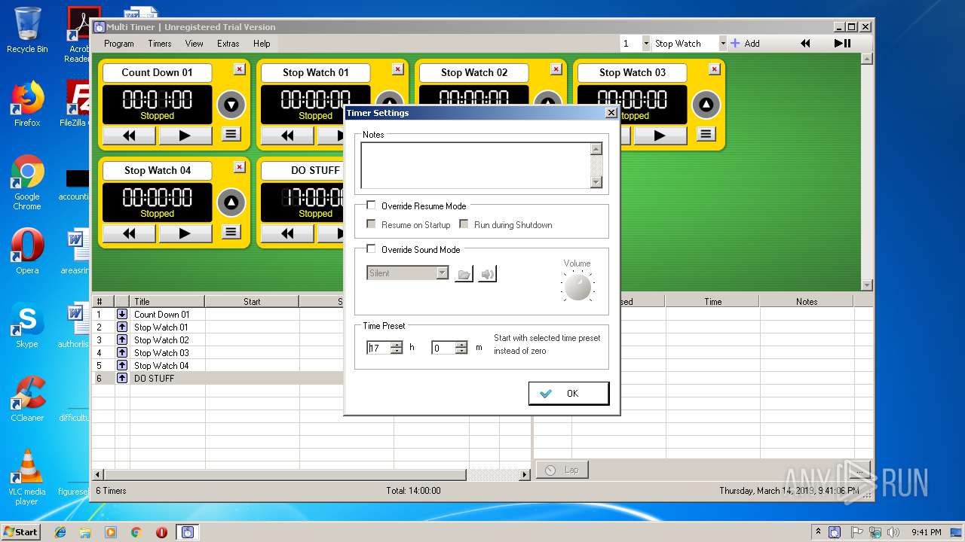Adjust the Volume knob
Image resolution: width=965 pixels, height=542 pixels.
[x=578, y=287]
